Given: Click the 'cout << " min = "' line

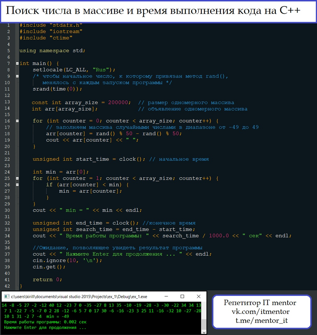Looking at the screenshot, I should (87, 210).
